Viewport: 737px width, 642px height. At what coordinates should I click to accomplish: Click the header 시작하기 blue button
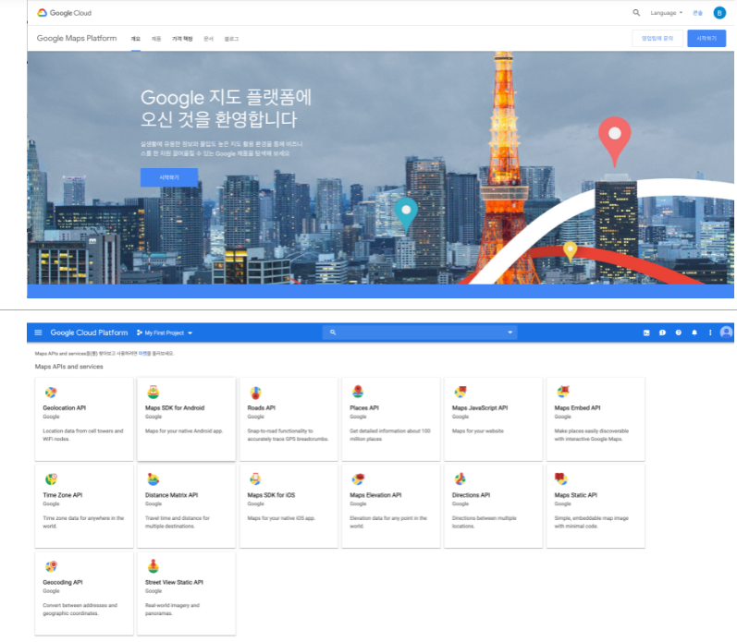[x=706, y=38]
